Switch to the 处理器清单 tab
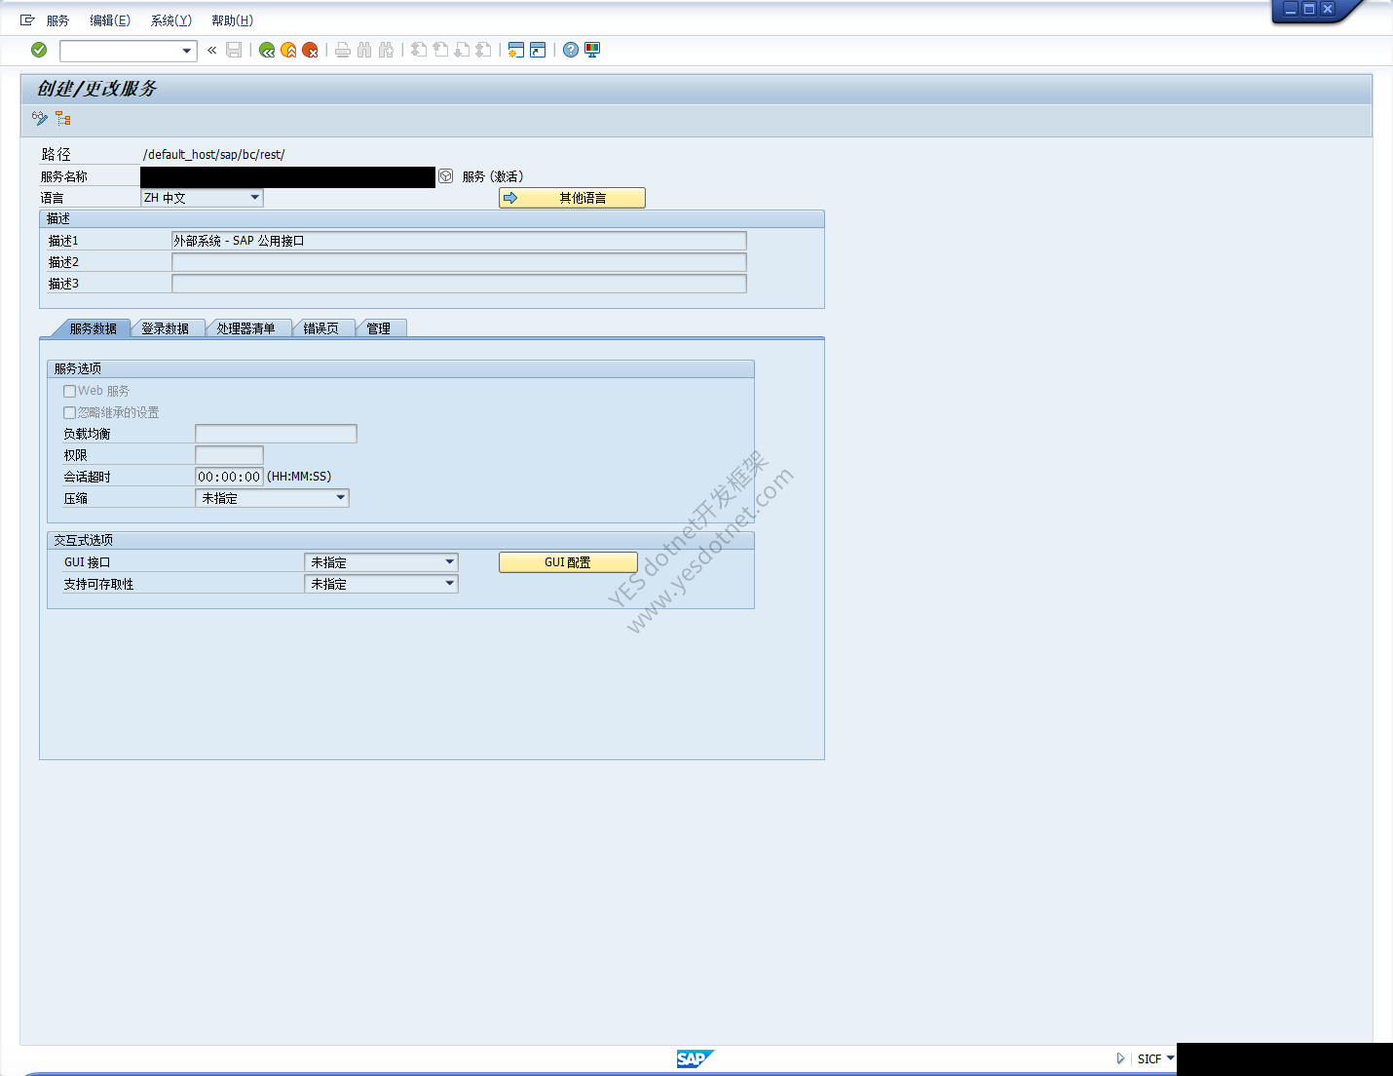Screen dimensions: 1393x1076 [246, 328]
